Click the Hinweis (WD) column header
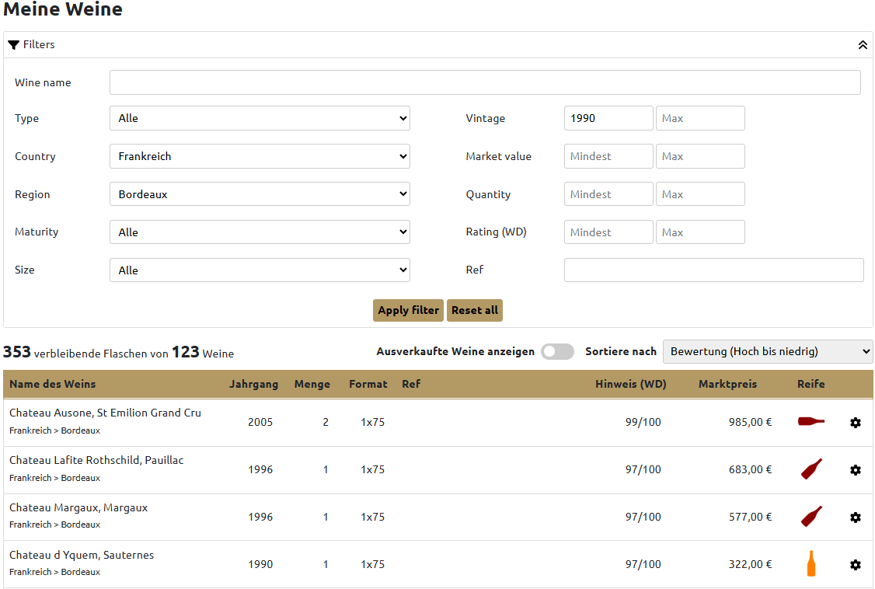The width and height of the screenshot is (875, 589). (630, 384)
